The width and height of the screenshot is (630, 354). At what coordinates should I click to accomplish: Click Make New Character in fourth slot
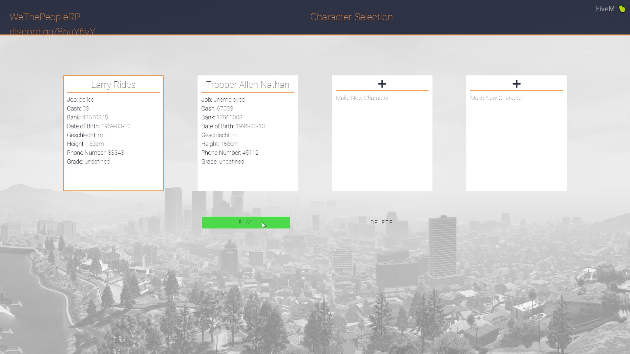pos(496,98)
